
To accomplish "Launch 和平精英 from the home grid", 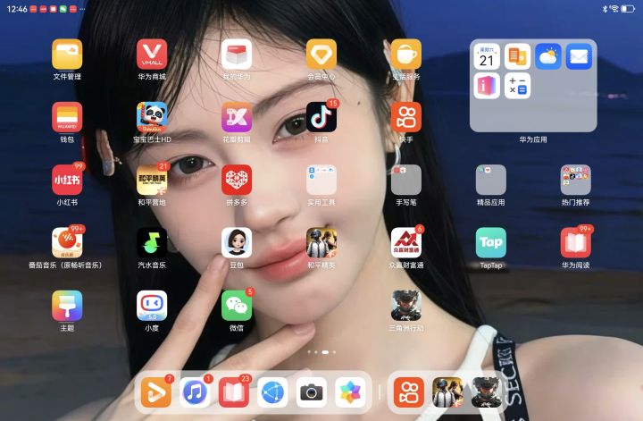I will [x=321, y=242].
